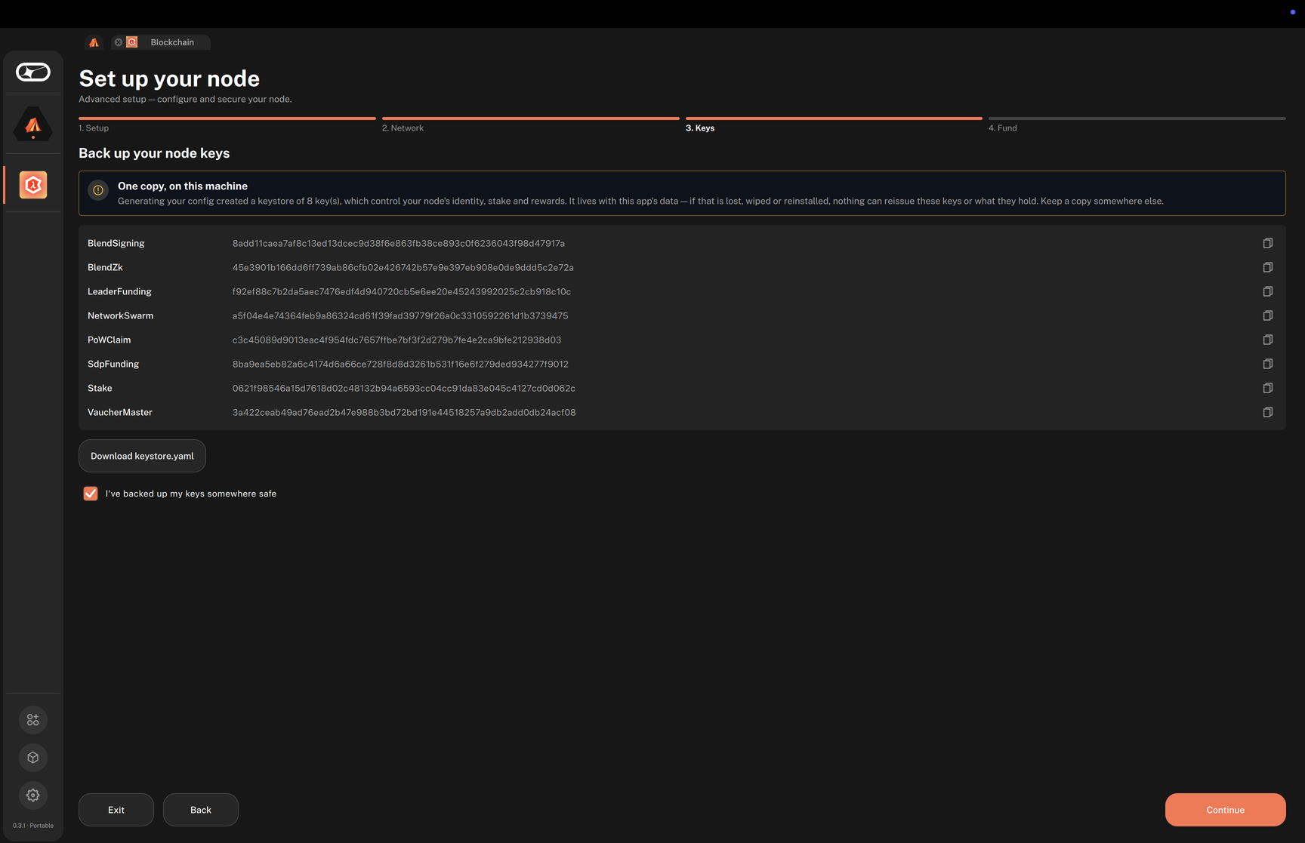Open the add modules grid icon

(33, 720)
